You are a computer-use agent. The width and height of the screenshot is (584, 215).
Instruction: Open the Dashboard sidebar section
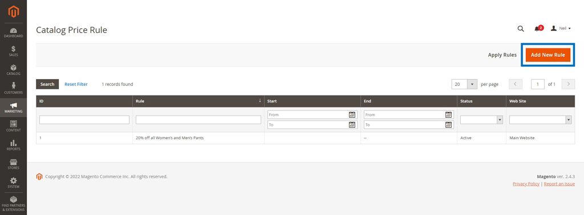tap(14, 32)
